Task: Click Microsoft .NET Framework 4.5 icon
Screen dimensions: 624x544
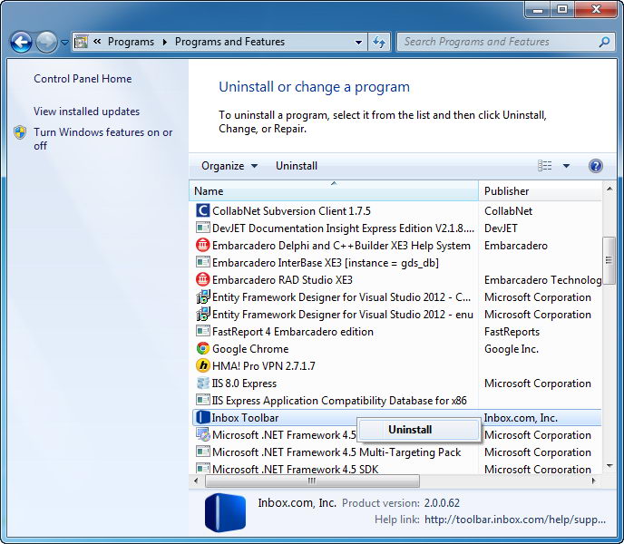Action: click(203, 434)
